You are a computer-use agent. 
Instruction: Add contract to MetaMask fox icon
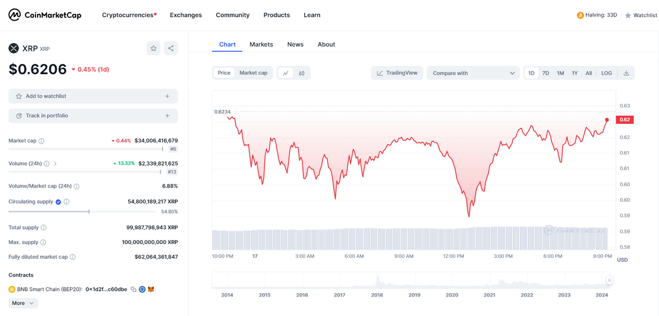pos(151,289)
